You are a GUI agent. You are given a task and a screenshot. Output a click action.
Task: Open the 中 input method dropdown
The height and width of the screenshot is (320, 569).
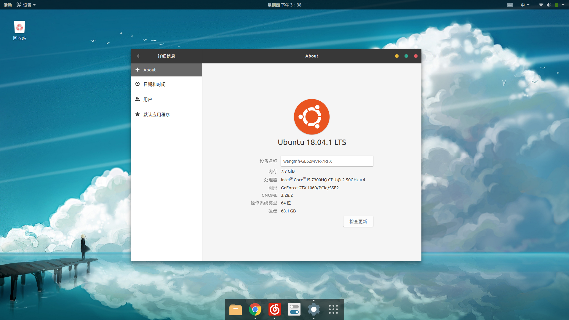pyautogui.click(x=525, y=5)
